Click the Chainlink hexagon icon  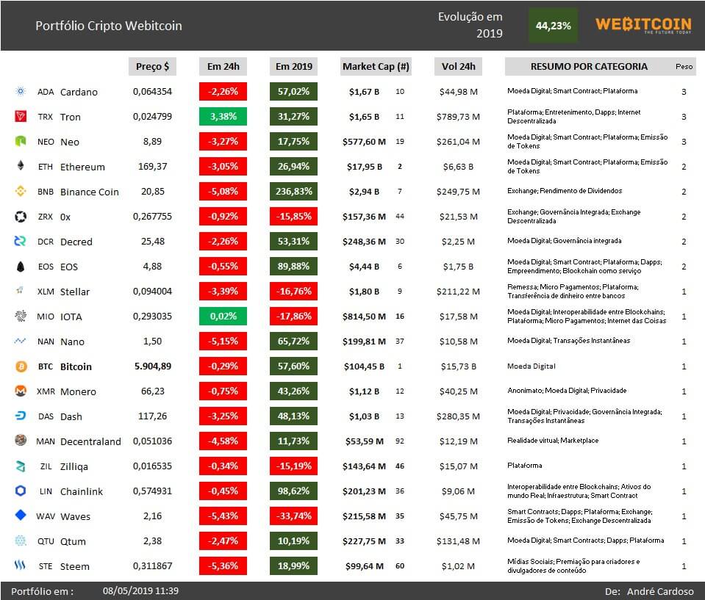[x=21, y=491]
